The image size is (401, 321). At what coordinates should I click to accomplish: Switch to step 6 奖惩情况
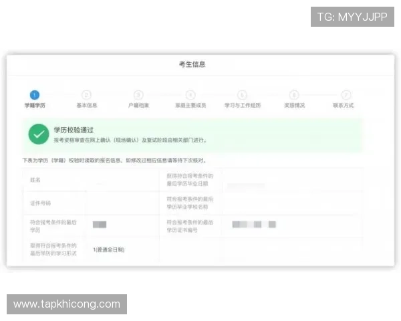pos(294,100)
